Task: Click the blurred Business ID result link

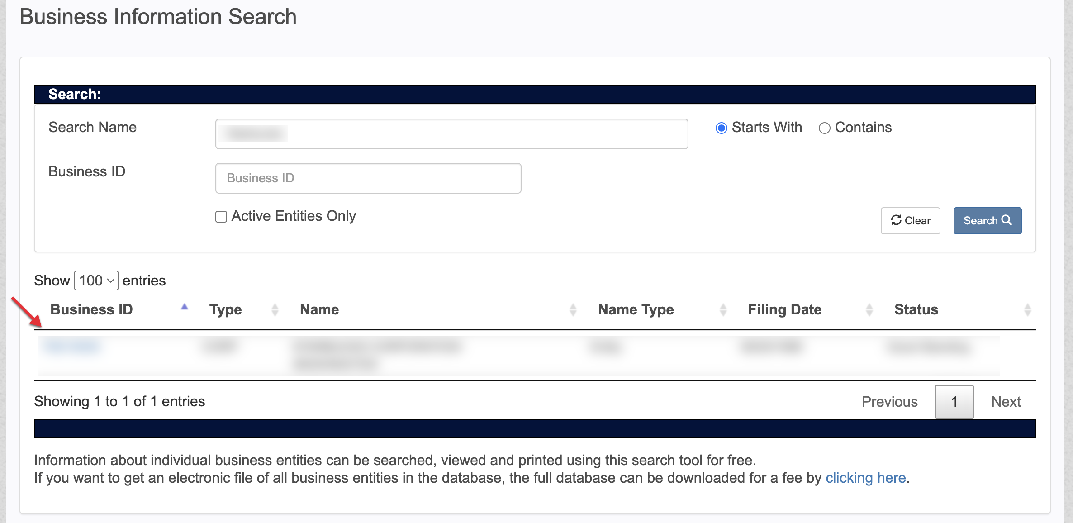Action: [72, 347]
